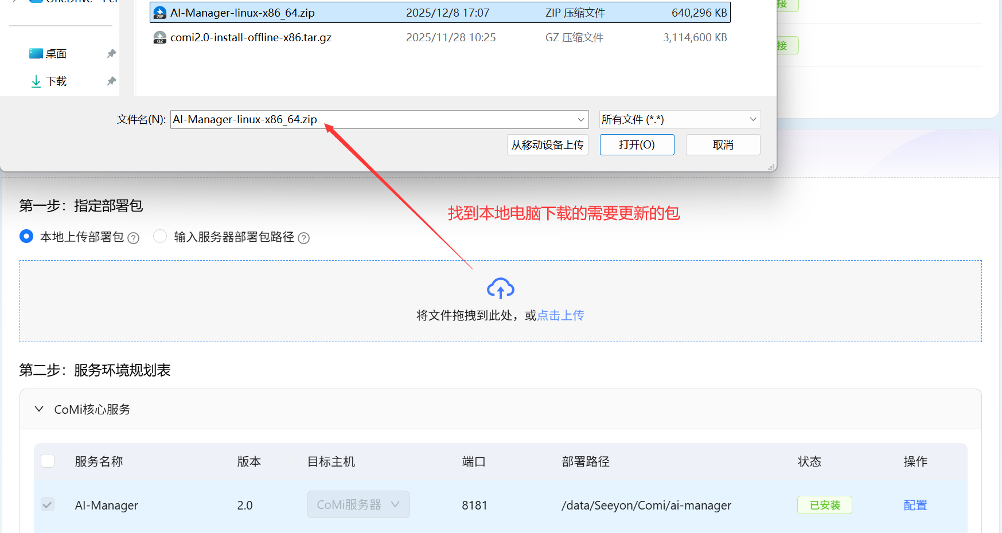This screenshot has width=1002, height=533.
Task: Click the Downloads (下载) arrow icon
Action: click(36, 81)
